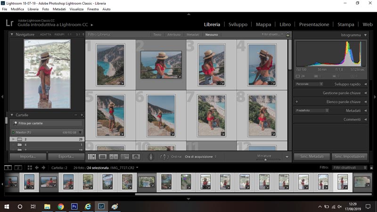The width and height of the screenshot is (377, 212).
Task: Set navigator zoom to ADATTA
Action: (x=45, y=34)
